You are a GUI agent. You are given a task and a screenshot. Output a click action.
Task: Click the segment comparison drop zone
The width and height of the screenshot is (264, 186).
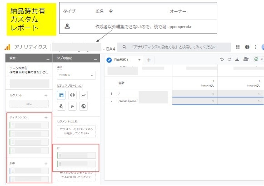pos(76,131)
